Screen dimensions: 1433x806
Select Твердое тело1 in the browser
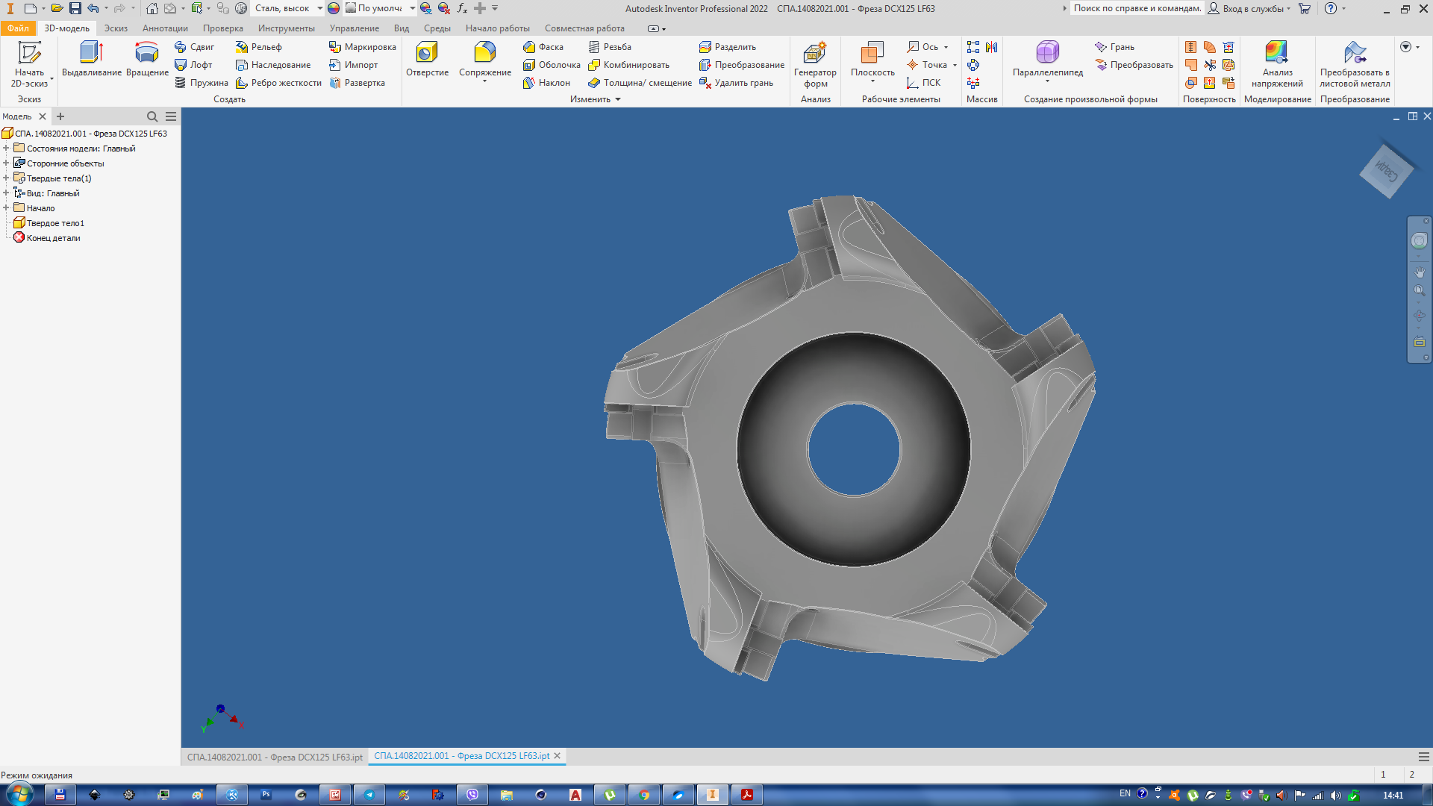tap(49, 223)
